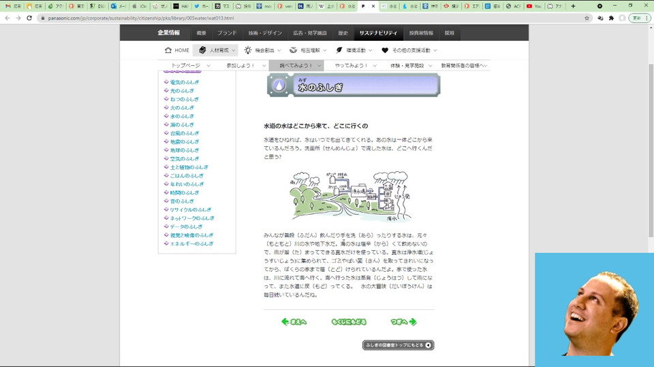
Task: Open 広告・見学施設 in the top navigation
Action: click(310, 33)
